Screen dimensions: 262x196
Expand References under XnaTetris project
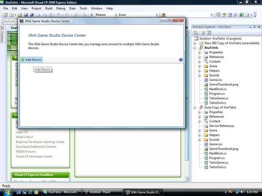(x=199, y=57)
